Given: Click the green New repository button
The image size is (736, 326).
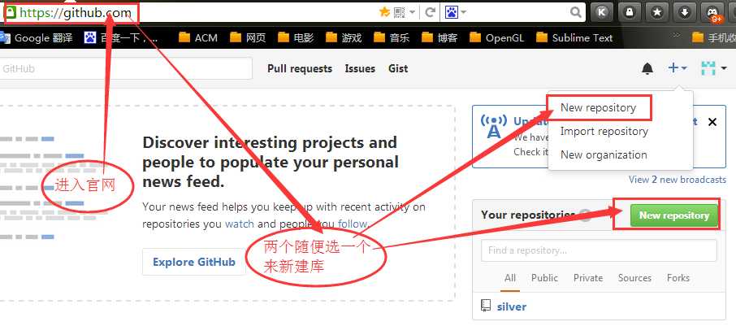Looking at the screenshot, I should point(674,215).
